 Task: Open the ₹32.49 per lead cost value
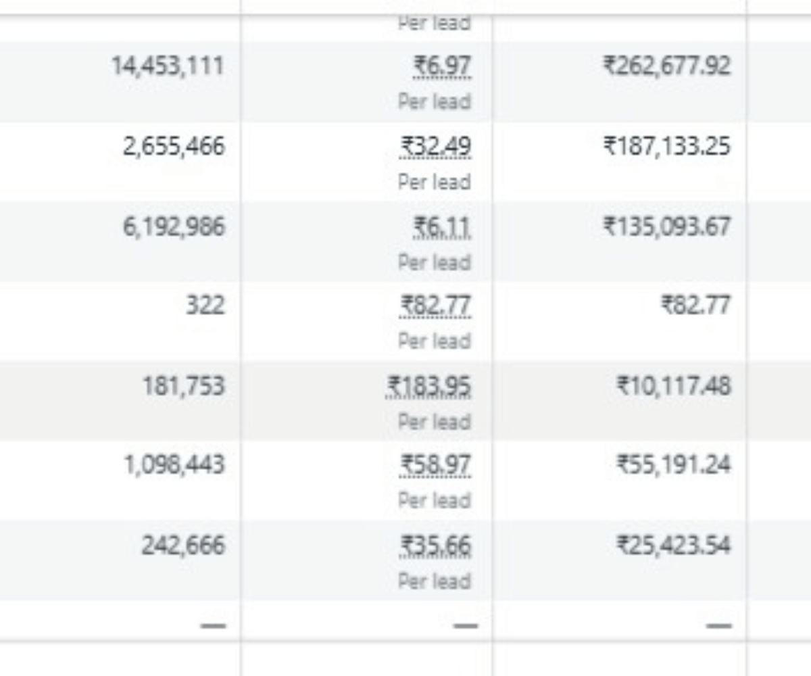[436, 147]
